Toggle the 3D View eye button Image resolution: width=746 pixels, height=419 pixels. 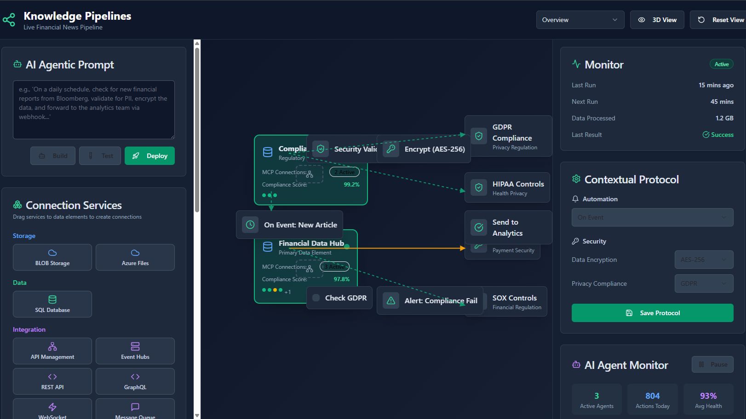point(657,20)
